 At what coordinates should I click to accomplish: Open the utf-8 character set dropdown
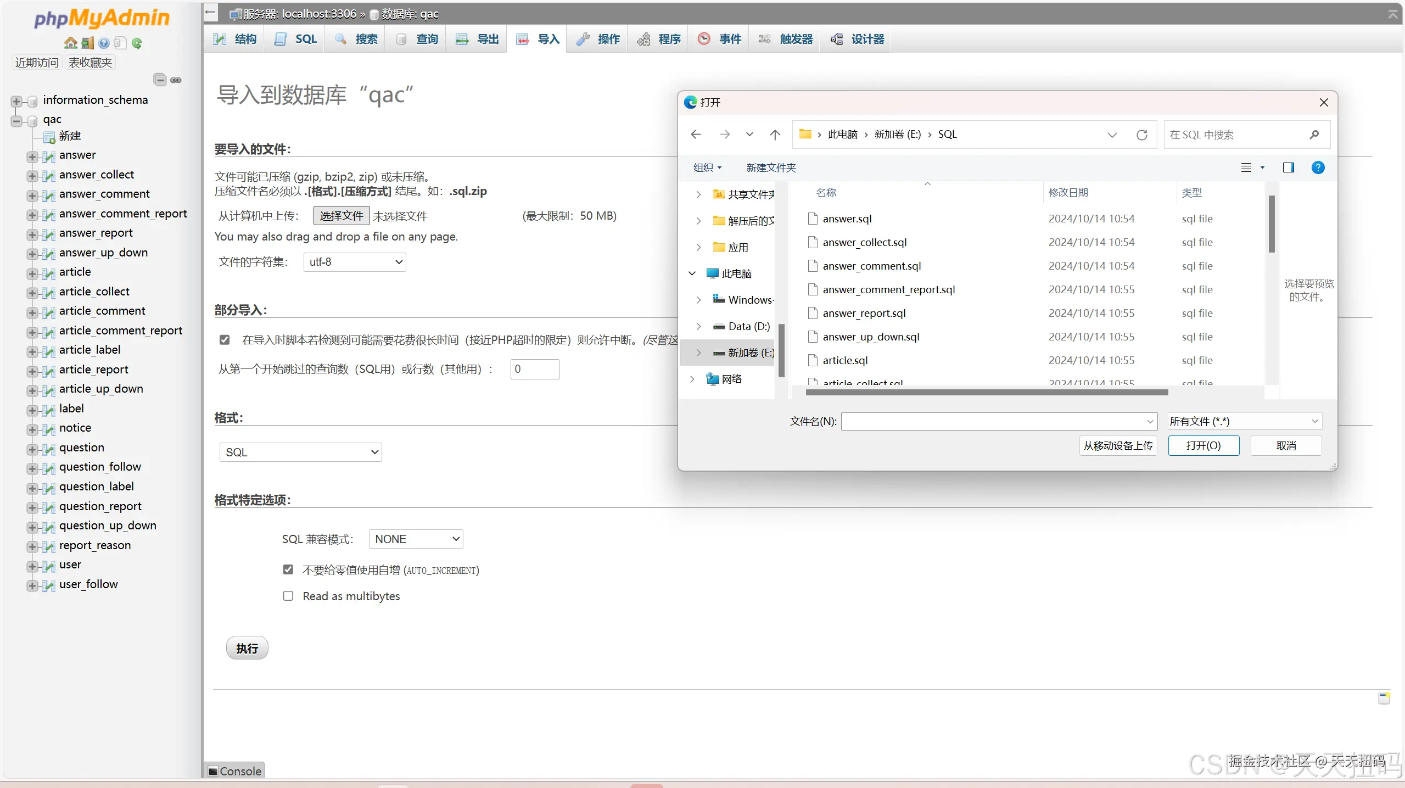click(x=355, y=262)
